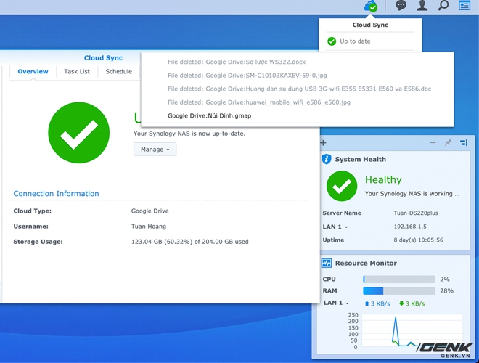Click the username 'Tuan Hoang'
This screenshot has width=479, height=363.
point(149,227)
